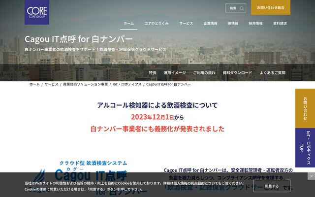Jump to 特長 section
Screen dimensions: 315x197
tap(153, 73)
